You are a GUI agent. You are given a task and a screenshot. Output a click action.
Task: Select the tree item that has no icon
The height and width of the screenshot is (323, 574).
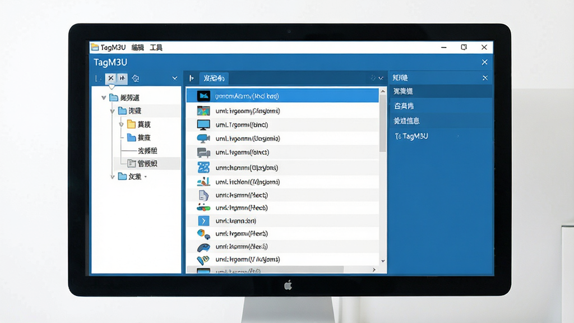click(147, 150)
